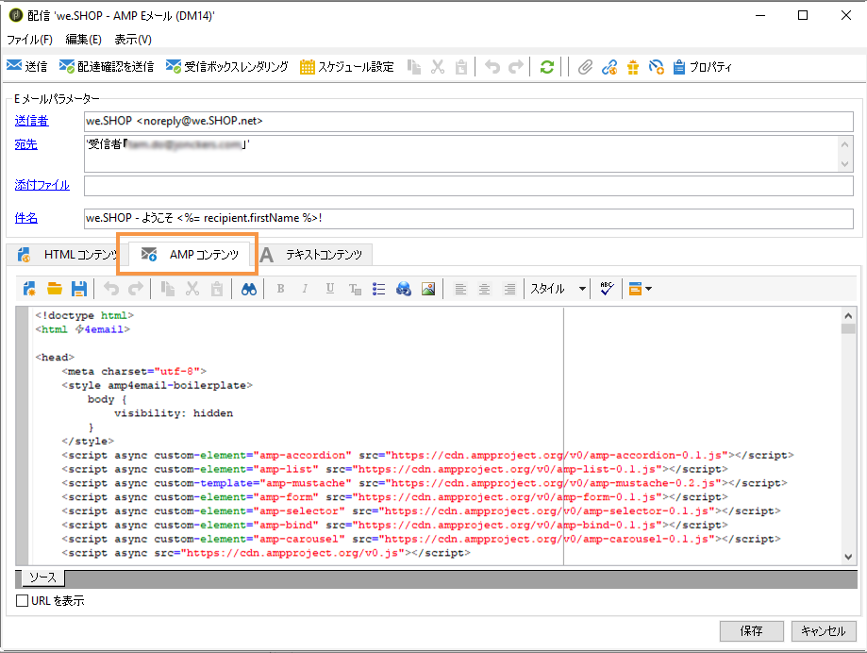Image resolution: width=867 pixels, height=653 pixels.
Task: Click the attachments input field
Action: tap(469, 186)
